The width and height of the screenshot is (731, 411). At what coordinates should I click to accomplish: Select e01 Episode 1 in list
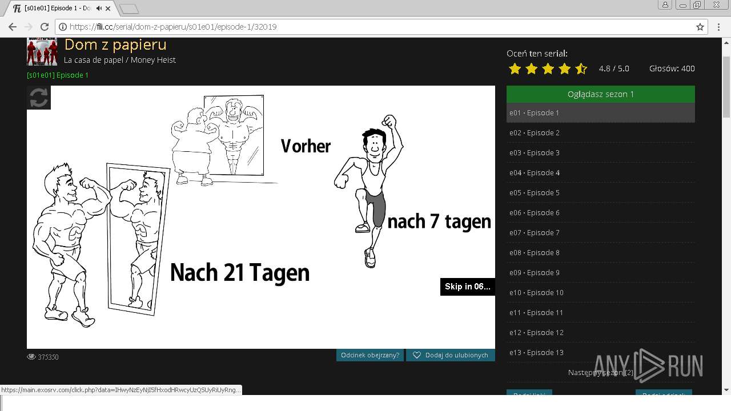601,112
